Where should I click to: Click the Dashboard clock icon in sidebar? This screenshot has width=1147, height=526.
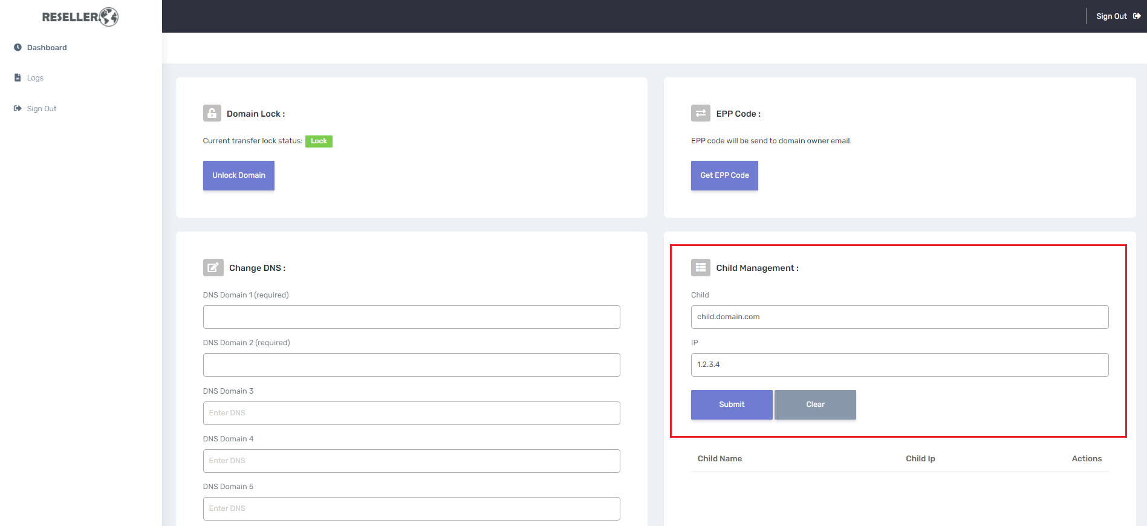tap(18, 47)
